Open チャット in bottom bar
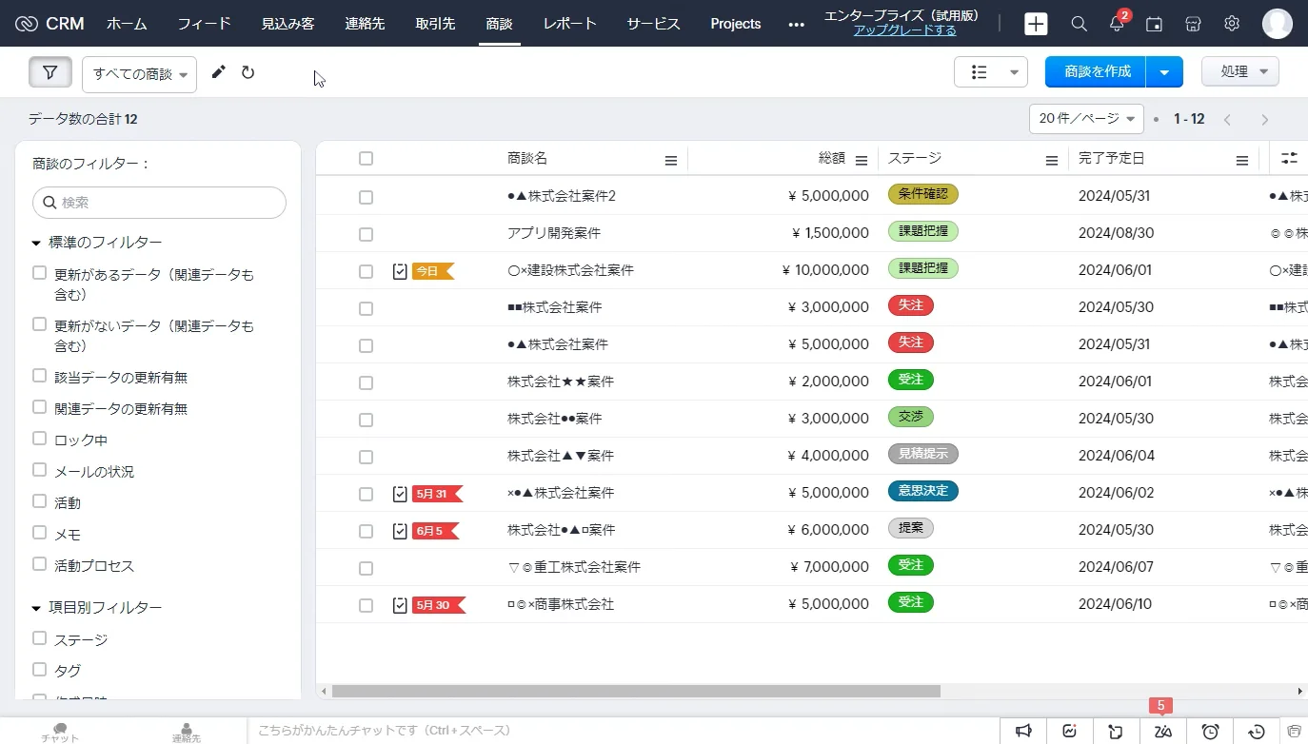1308x744 pixels. [60, 732]
